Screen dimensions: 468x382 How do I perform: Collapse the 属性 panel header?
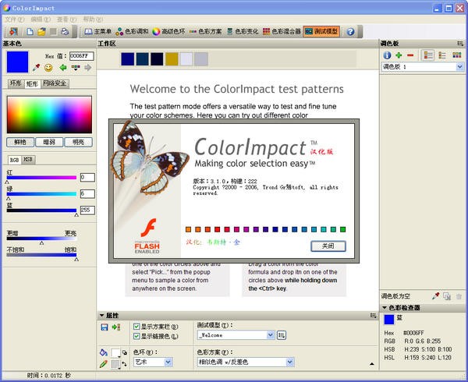101,315
